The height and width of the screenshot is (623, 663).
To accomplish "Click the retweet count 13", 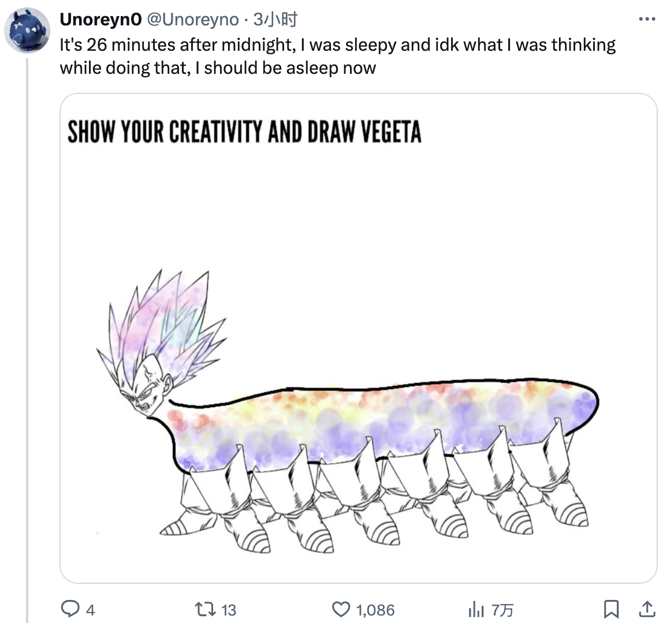I will click(x=229, y=610).
